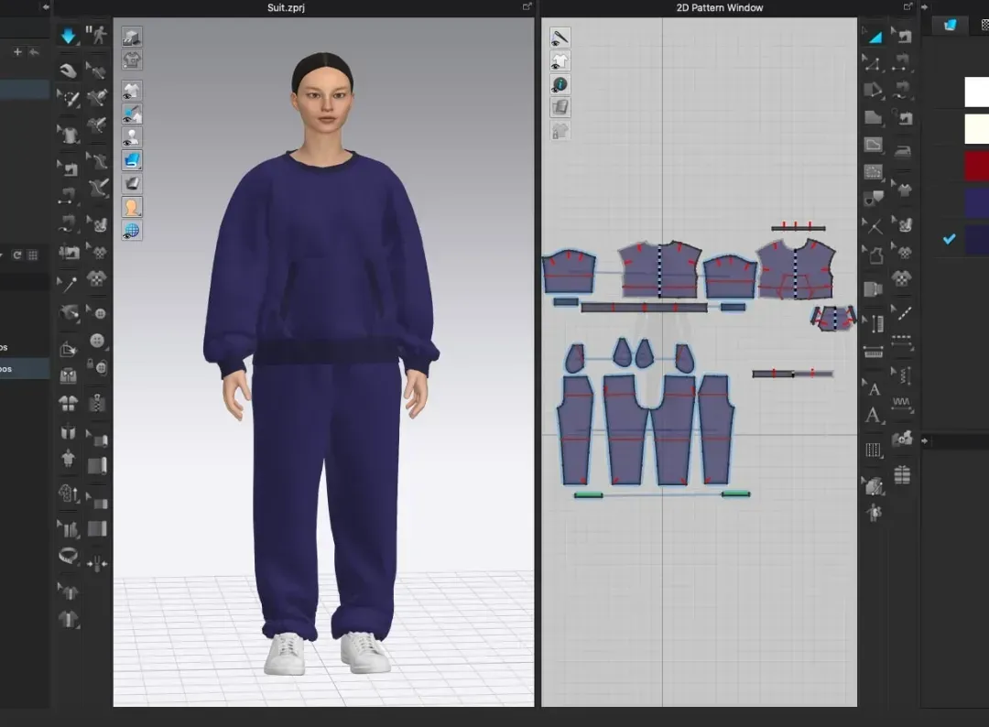Select the Steam iron tool icon
This screenshot has width=989, height=727.
coord(903,151)
